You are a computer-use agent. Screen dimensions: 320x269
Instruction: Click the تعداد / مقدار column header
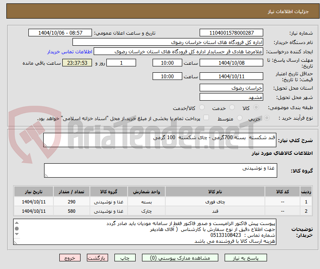(72, 192)
